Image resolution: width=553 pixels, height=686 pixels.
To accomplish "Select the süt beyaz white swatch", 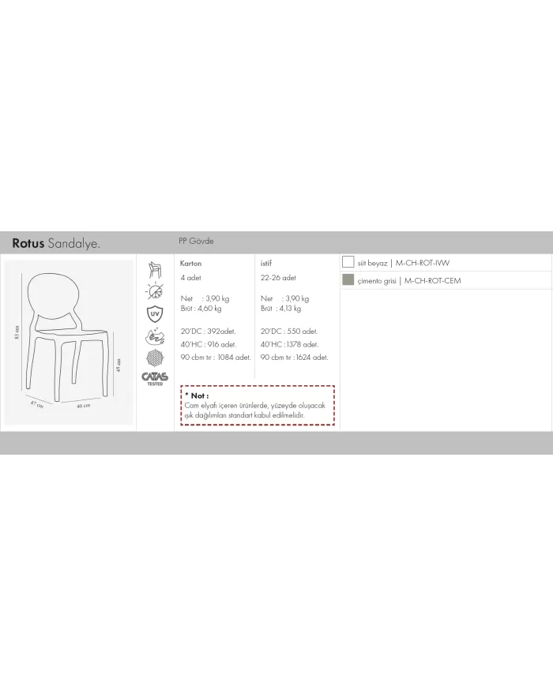I will click(x=348, y=263).
